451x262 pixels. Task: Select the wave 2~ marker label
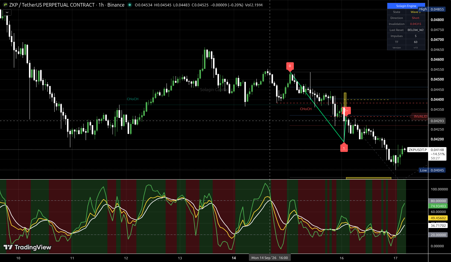click(x=347, y=111)
